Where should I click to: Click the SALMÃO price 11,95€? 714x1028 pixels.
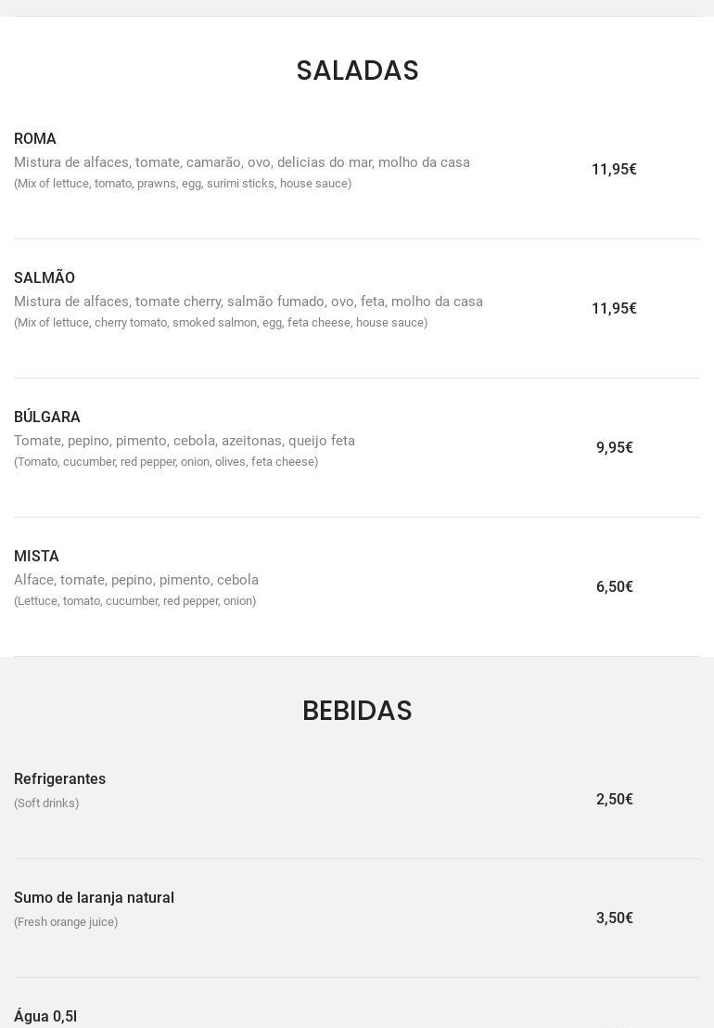tap(614, 308)
